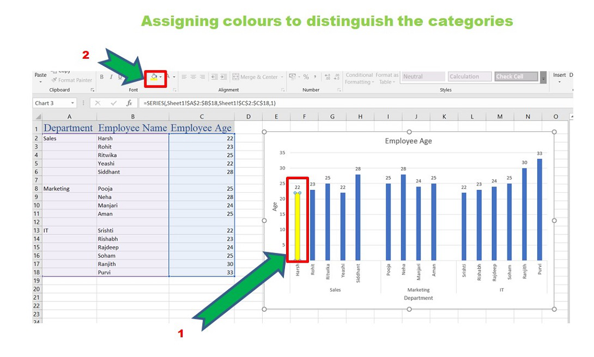Click in the formula bar SERIES formula
Viewport: 594px width, 357px height.
tap(209, 103)
